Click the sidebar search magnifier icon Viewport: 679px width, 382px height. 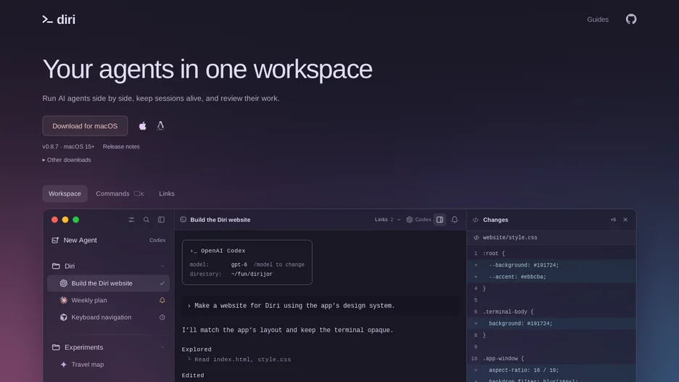click(147, 220)
